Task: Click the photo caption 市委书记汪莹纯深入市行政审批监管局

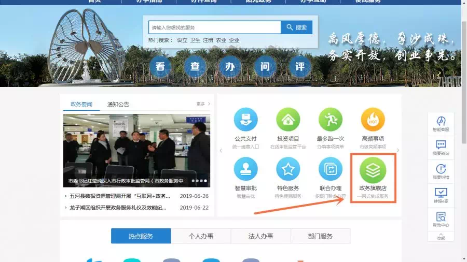Action: (126, 181)
